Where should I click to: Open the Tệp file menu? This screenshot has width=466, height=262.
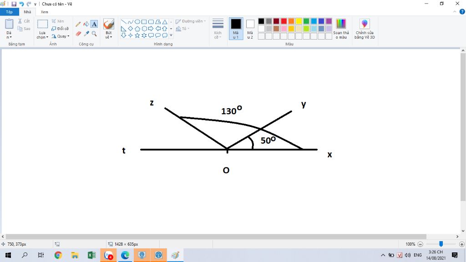9,12
